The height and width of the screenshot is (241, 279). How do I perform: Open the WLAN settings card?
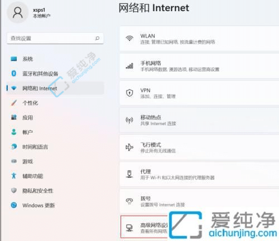(199, 39)
